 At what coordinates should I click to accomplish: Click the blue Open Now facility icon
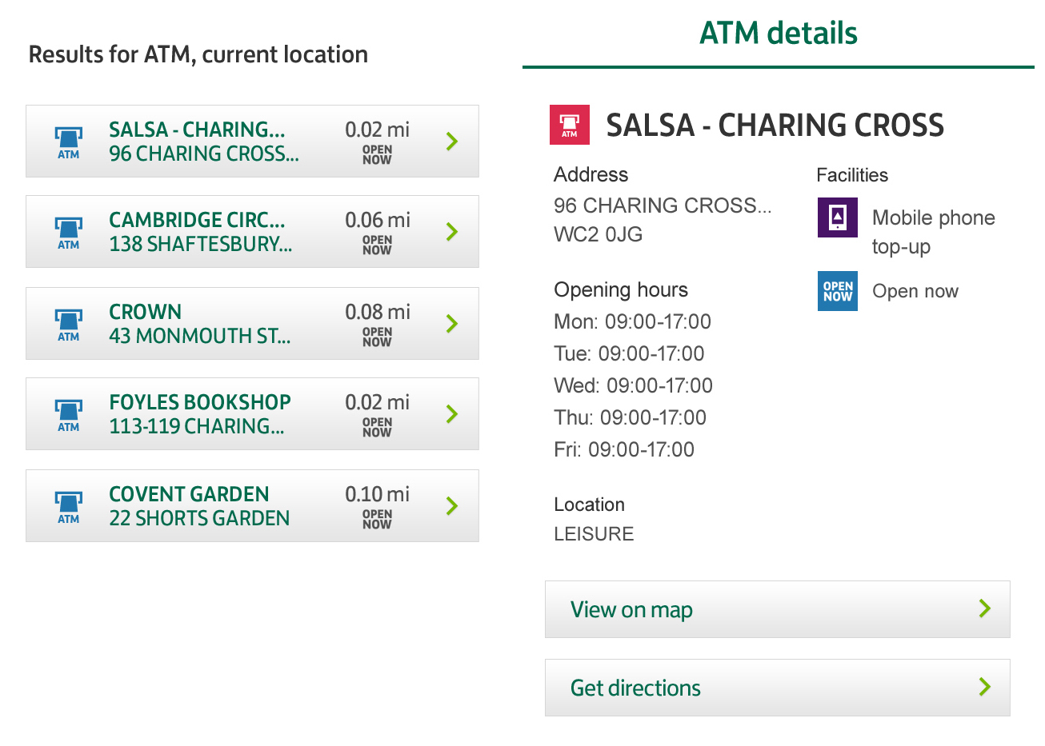[837, 291]
